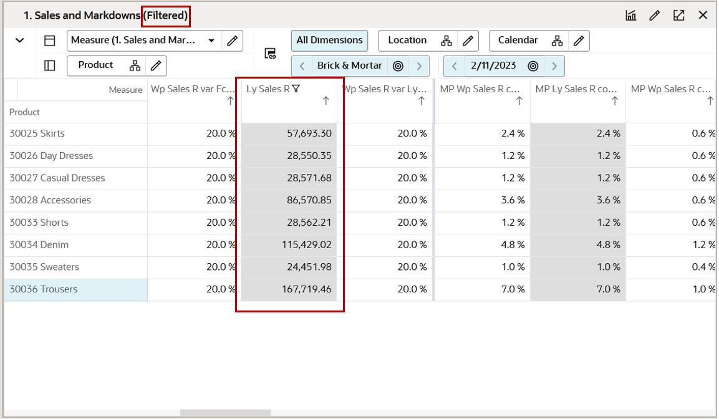Click the horizontal scrollbar at the bottom
The width and height of the screenshot is (719, 419).
click(224, 411)
